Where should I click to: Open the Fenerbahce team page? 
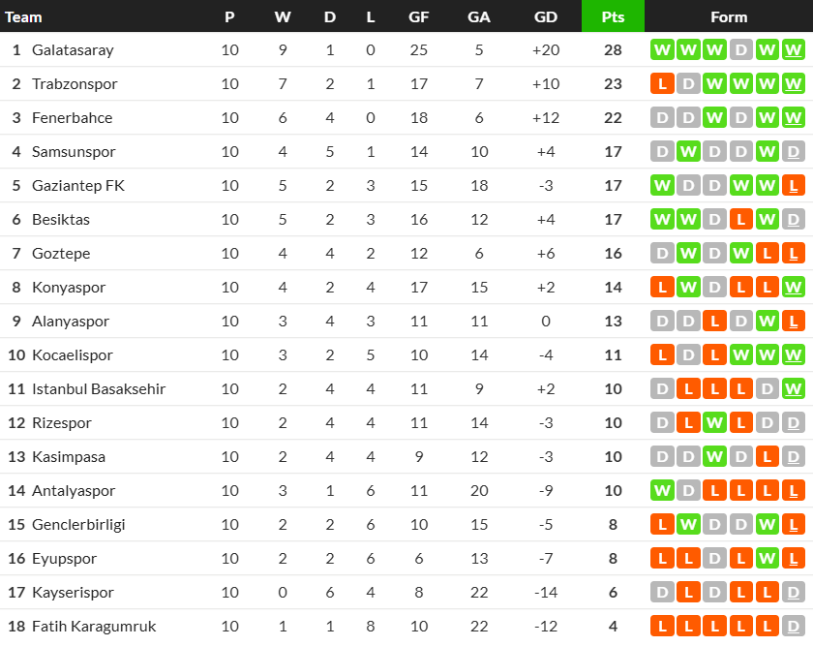click(x=72, y=118)
